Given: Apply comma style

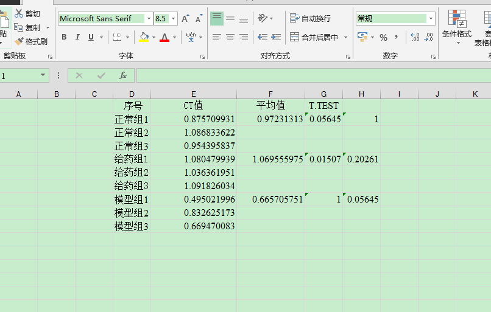Looking at the screenshot, I should pyautogui.click(x=397, y=37).
